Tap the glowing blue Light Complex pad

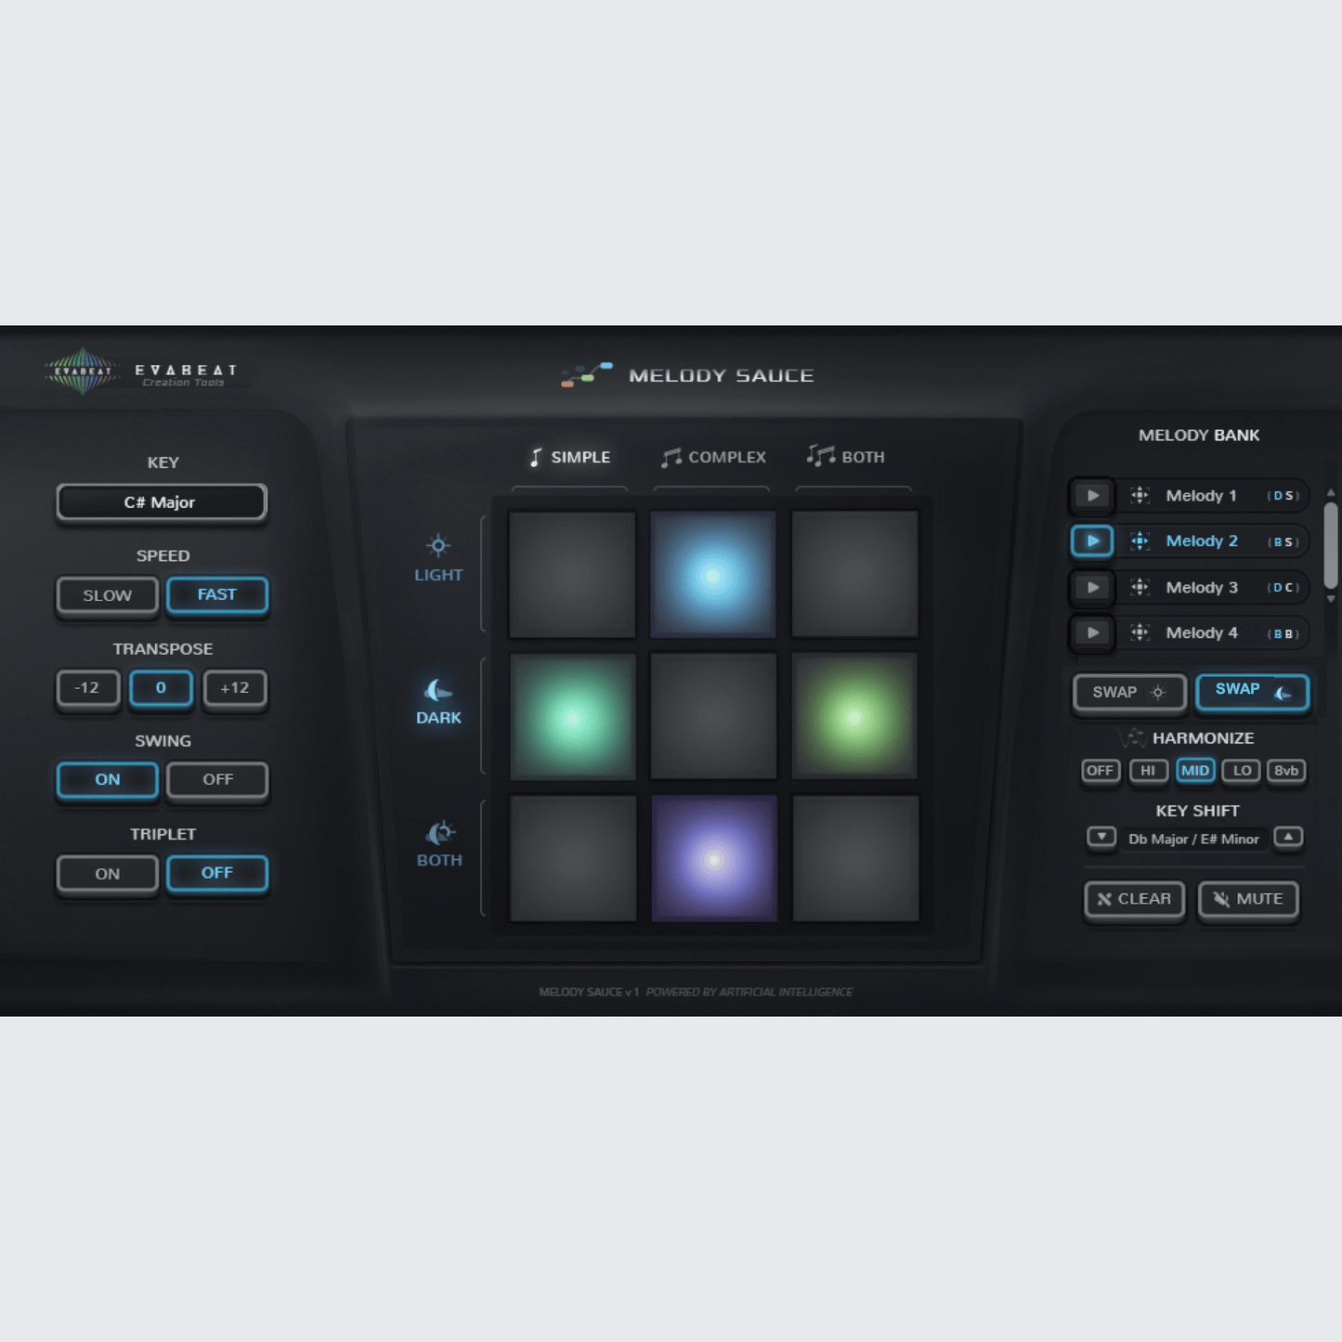(712, 575)
